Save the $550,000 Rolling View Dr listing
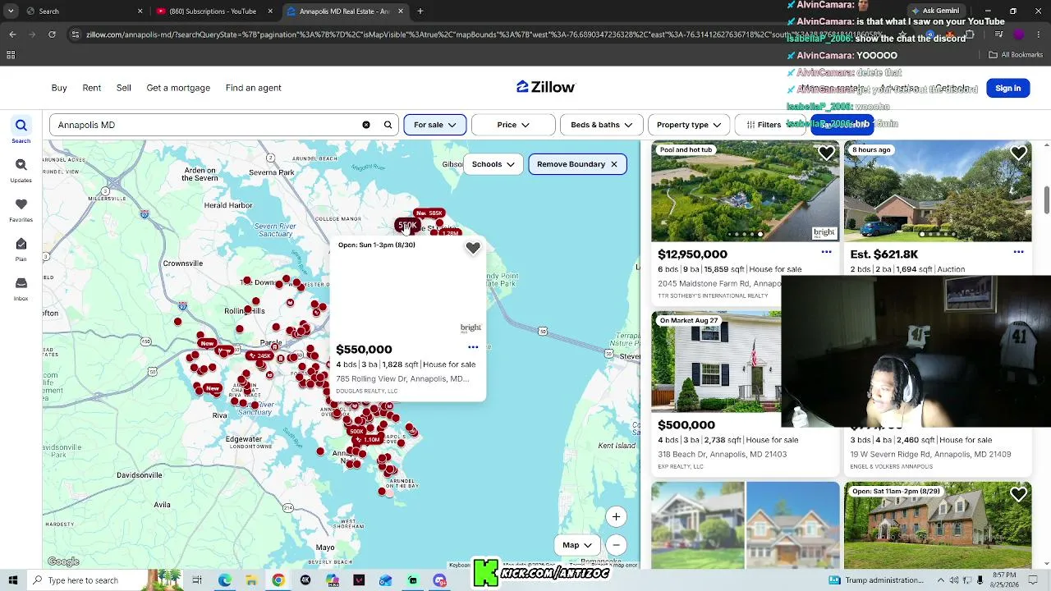 click(x=473, y=248)
